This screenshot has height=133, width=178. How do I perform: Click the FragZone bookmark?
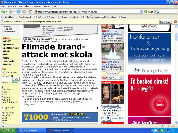pos(40,17)
